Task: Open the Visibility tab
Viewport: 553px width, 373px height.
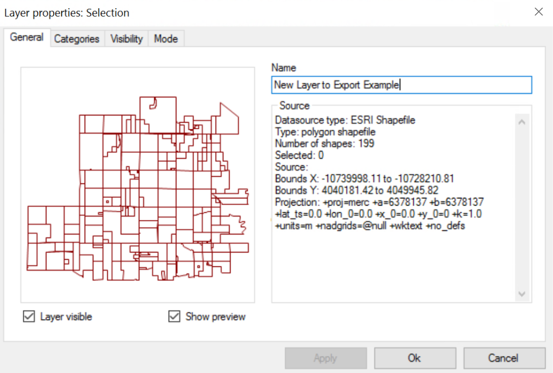Action: pos(127,39)
